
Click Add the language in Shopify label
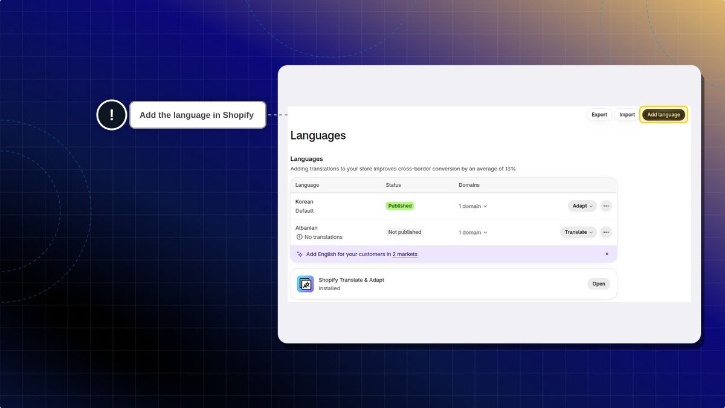(x=197, y=115)
